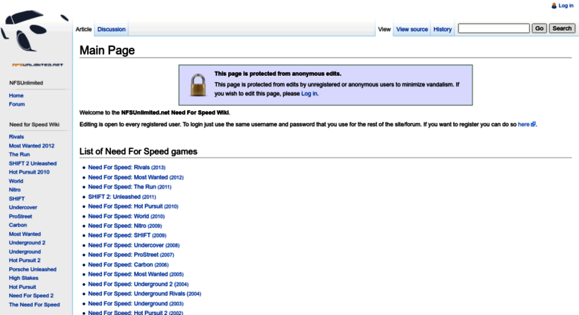Go to Home in the sidebar

(16, 95)
